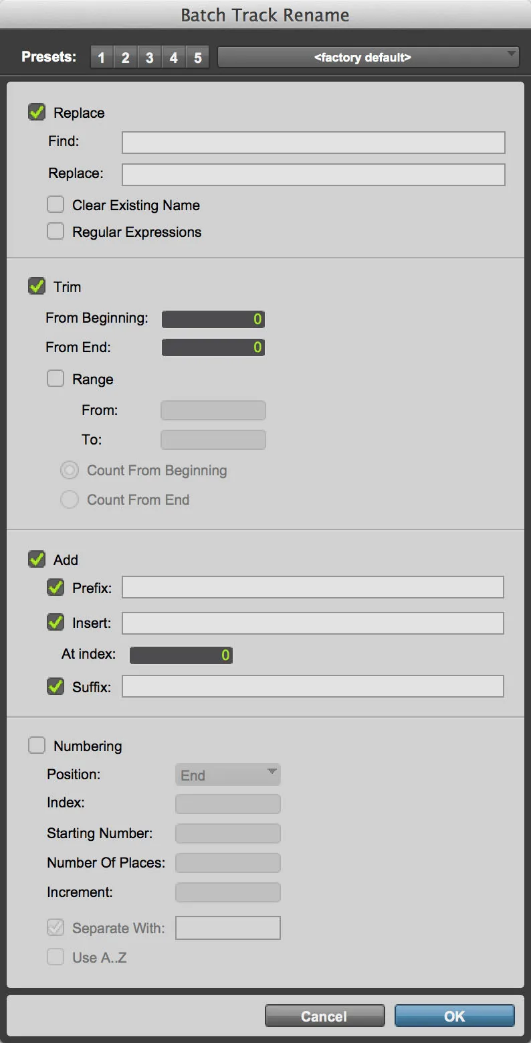Enable the Numbering checkbox
The height and width of the screenshot is (1043, 531).
tap(37, 746)
